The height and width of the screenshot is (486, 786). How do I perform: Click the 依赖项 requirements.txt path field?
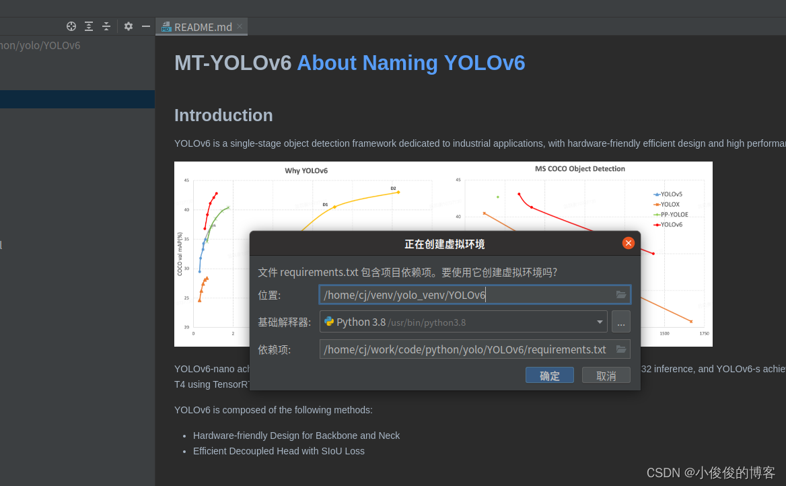point(464,349)
